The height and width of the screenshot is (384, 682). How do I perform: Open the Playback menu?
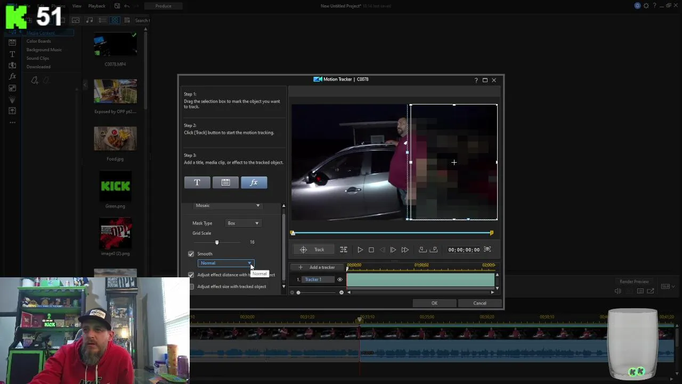tap(96, 6)
